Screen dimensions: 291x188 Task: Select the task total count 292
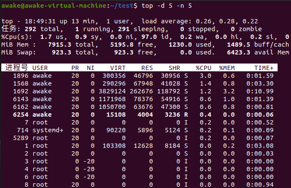click(x=30, y=29)
